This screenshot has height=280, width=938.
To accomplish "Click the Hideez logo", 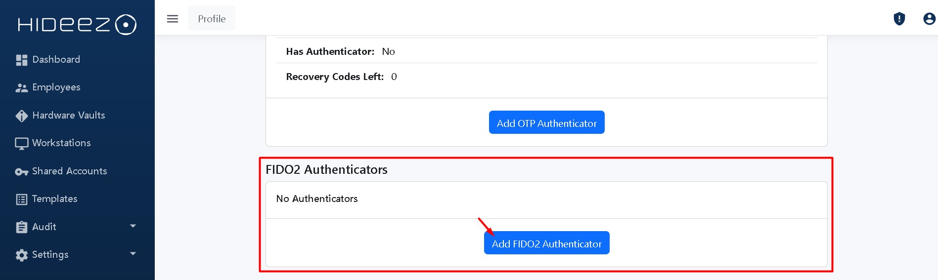I will pyautogui.click(x=77, y=25).
